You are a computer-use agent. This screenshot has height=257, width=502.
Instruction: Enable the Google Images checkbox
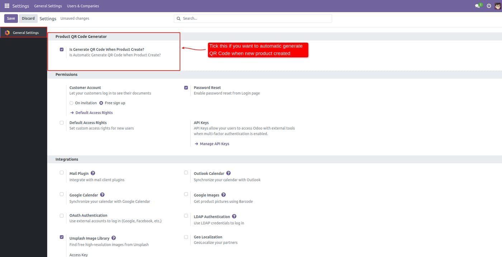pyautogui.click(x=186, y=194)
